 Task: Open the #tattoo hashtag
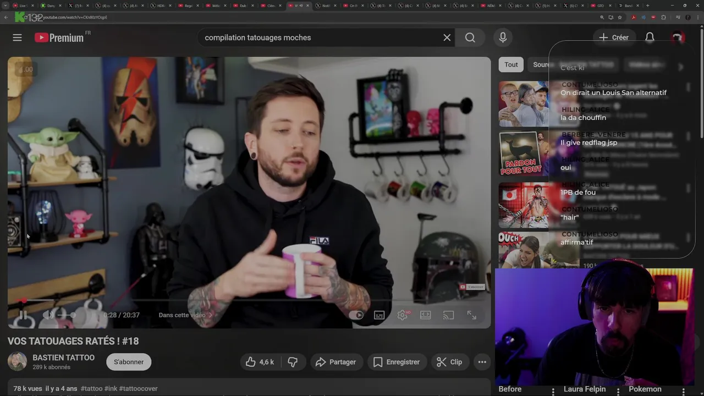click(91, 388)
